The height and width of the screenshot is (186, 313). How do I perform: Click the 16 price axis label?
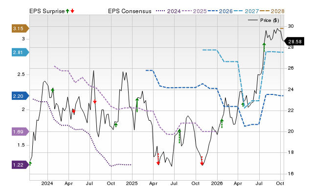click(x=291, y=174)
